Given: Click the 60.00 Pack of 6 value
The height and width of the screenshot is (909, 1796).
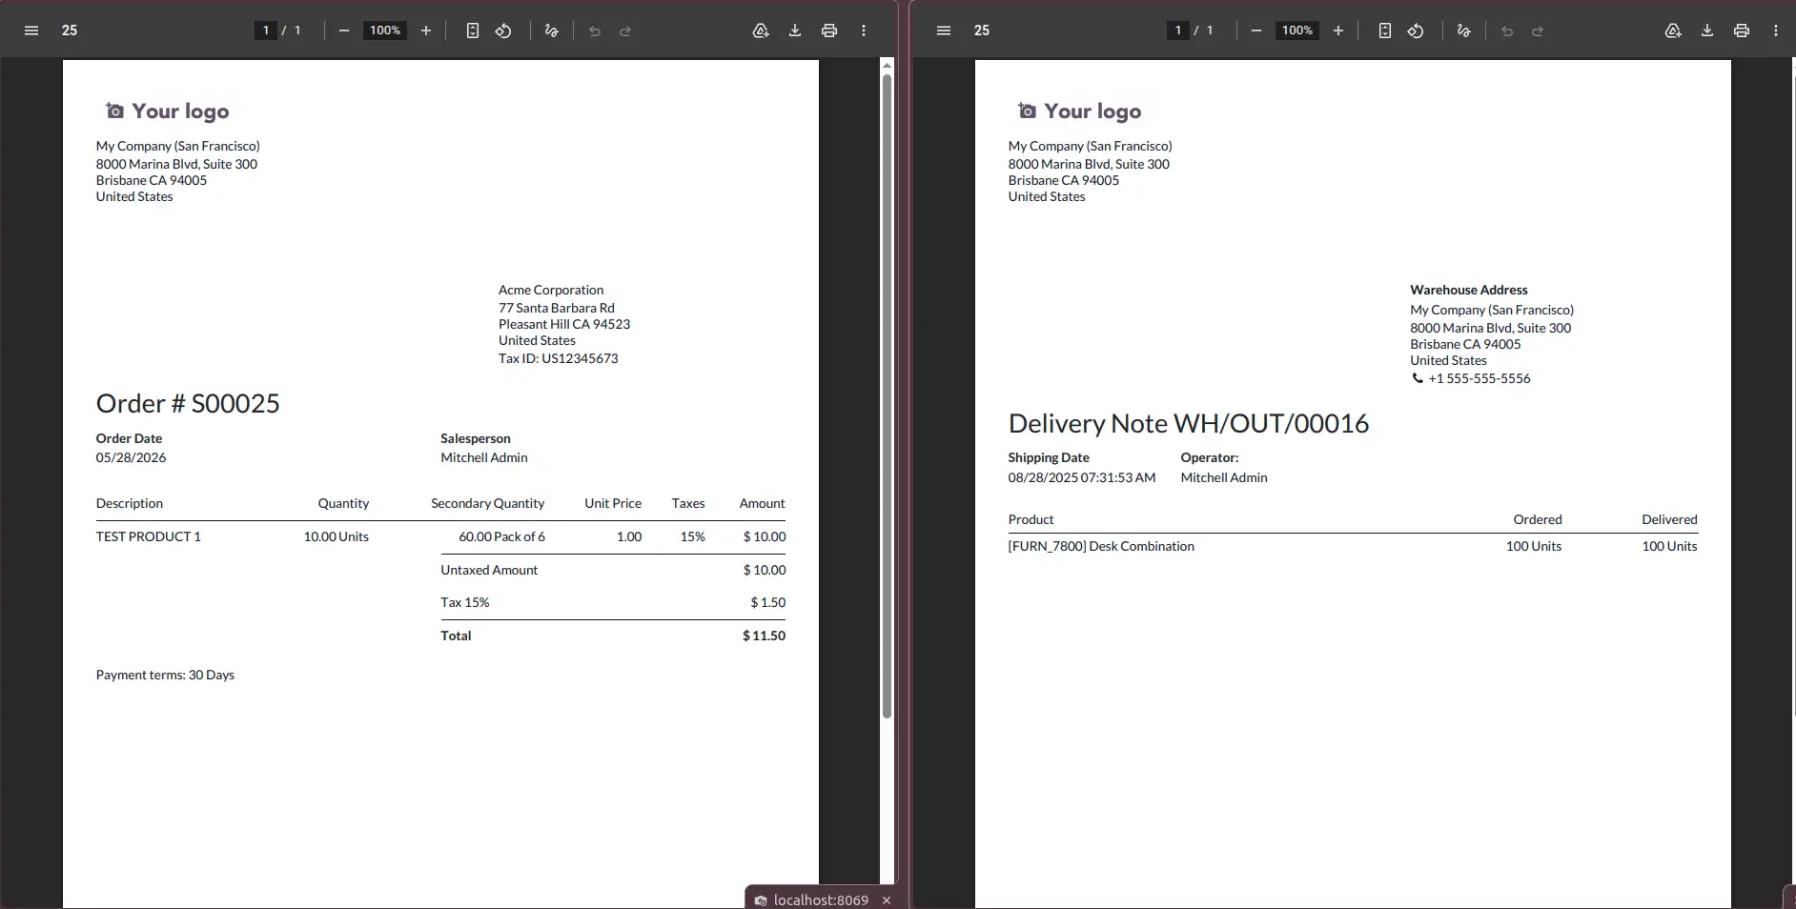Looking at the screenshot, I should 502,536.
